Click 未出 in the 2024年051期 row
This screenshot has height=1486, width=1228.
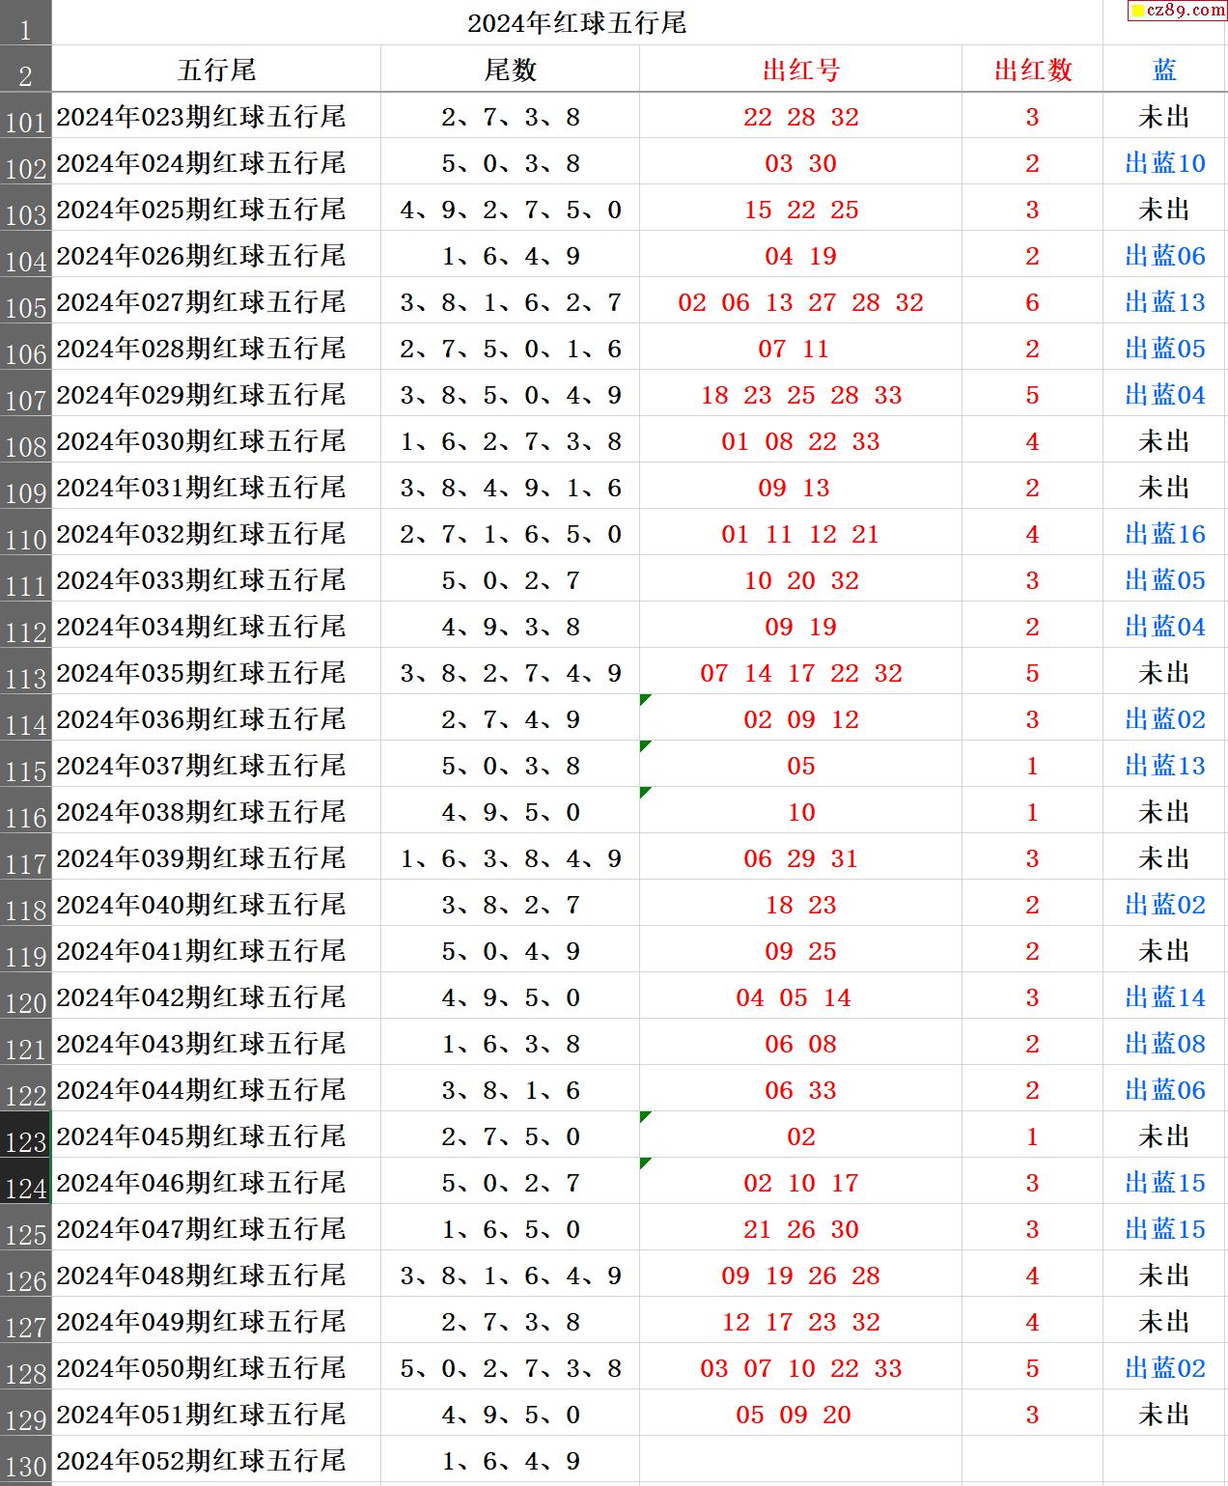click(x=1164, y=1415)
